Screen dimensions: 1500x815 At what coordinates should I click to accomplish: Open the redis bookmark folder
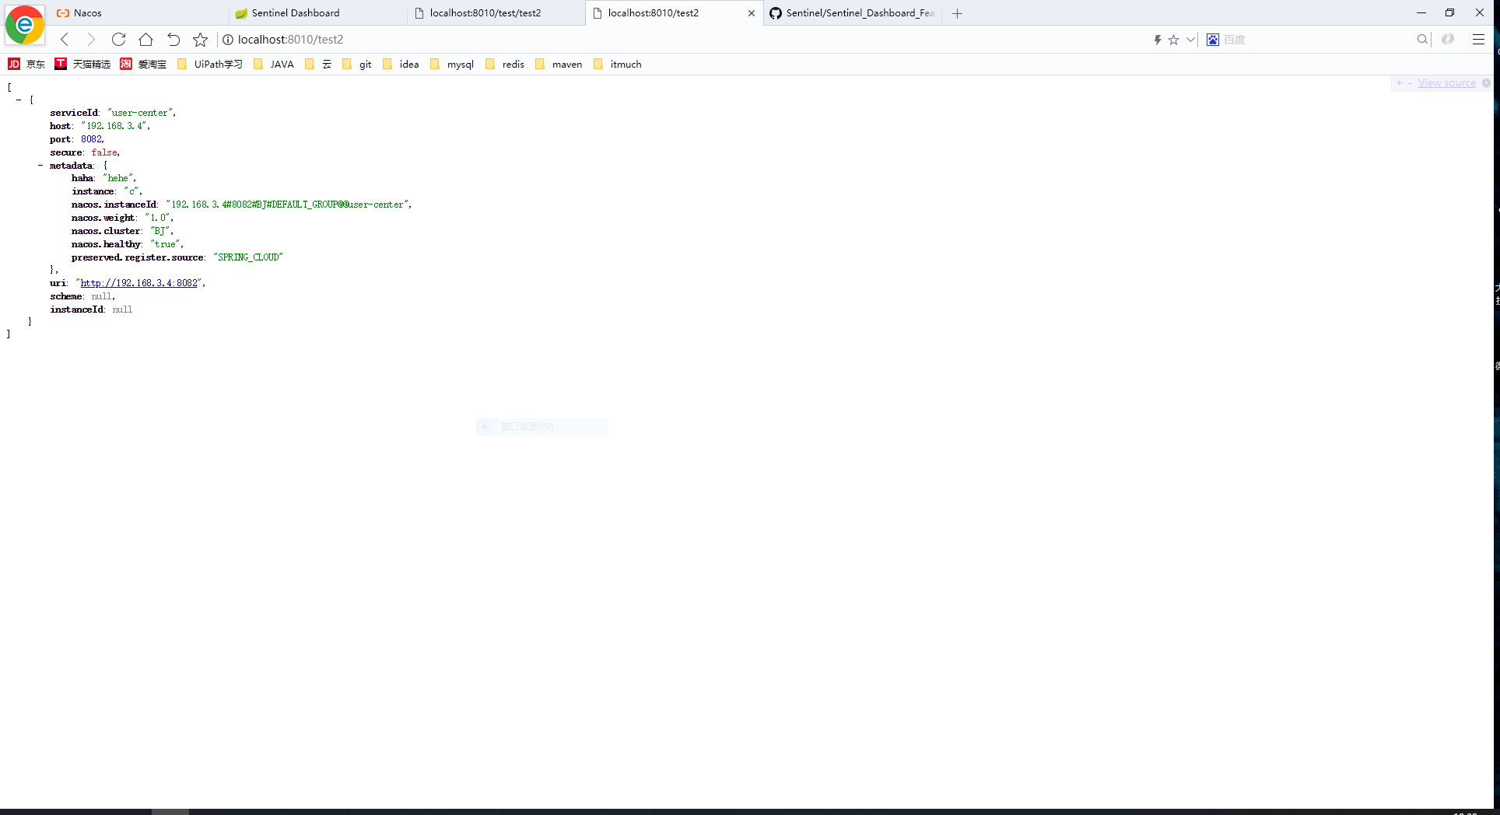pyautogui.click(x=504, y=65)
